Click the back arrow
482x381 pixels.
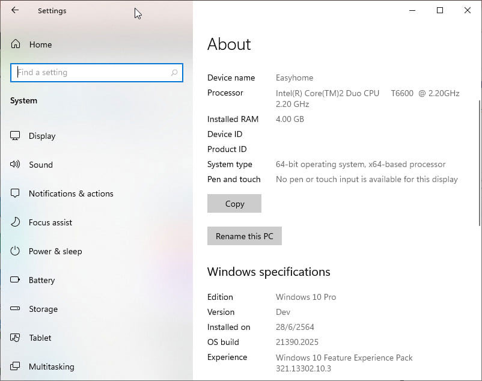(x=14, y=10)
